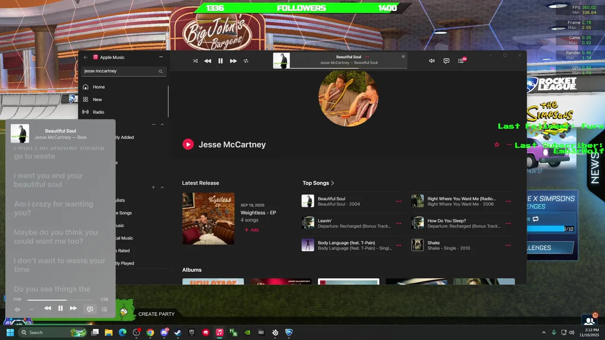Add a new playlist with the plus icon
This screenshot has height=340, width=605.
pos(153,187)
